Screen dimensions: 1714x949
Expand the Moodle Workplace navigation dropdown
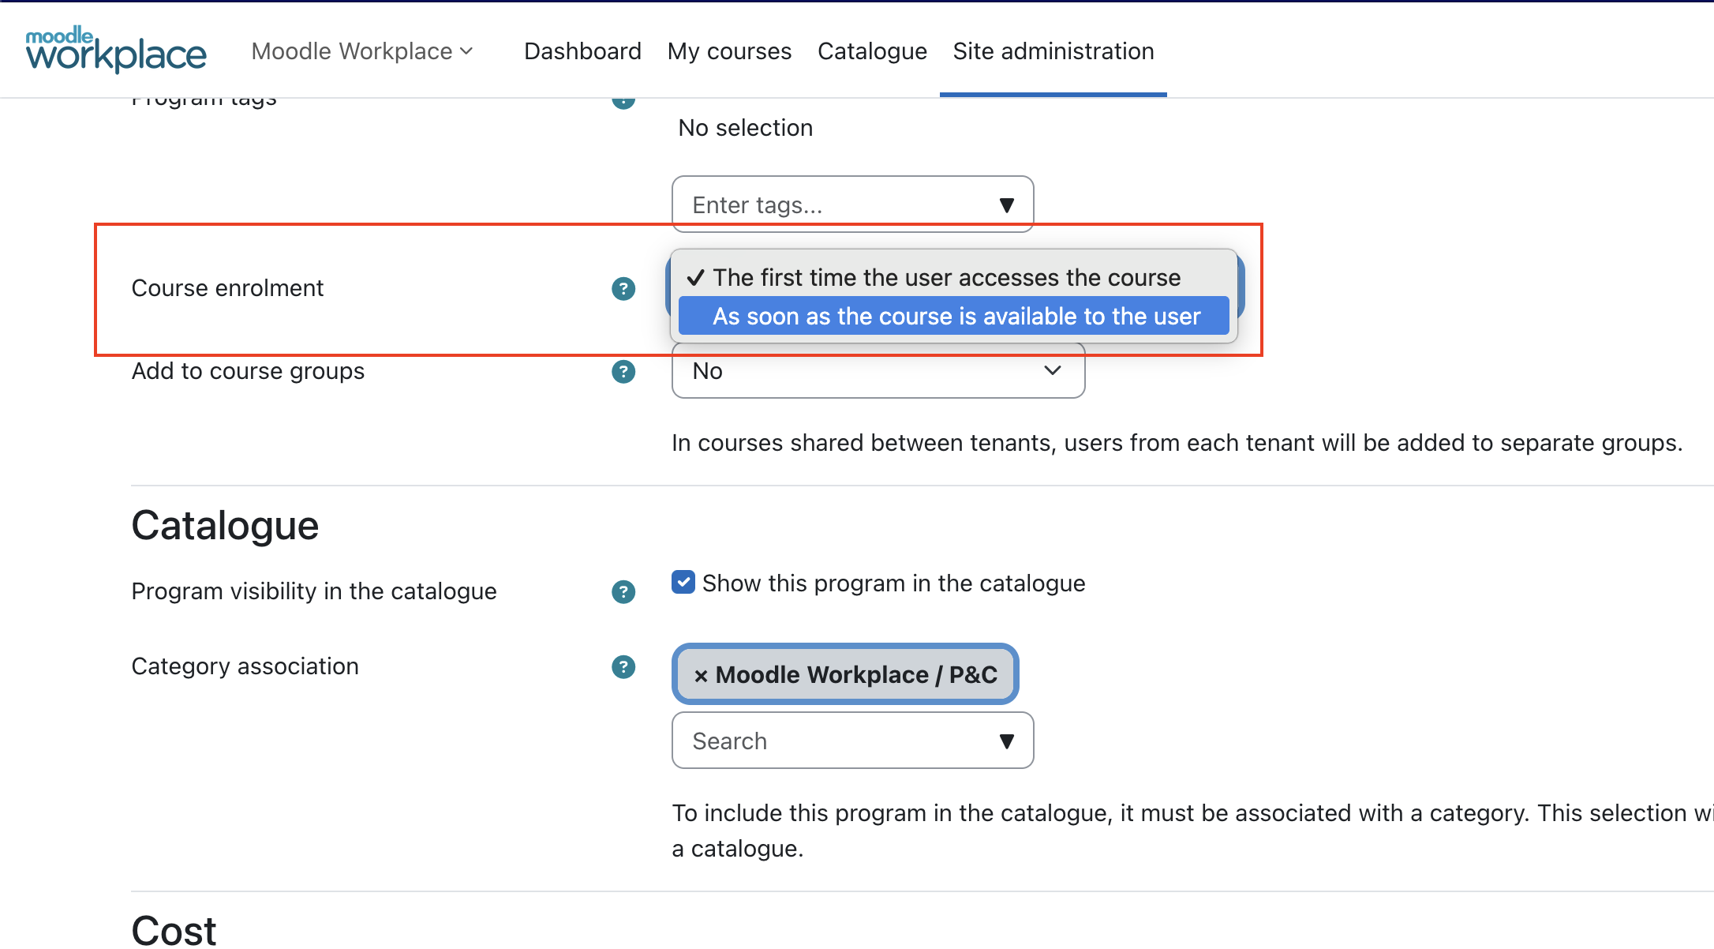click(x=362, y=51)
